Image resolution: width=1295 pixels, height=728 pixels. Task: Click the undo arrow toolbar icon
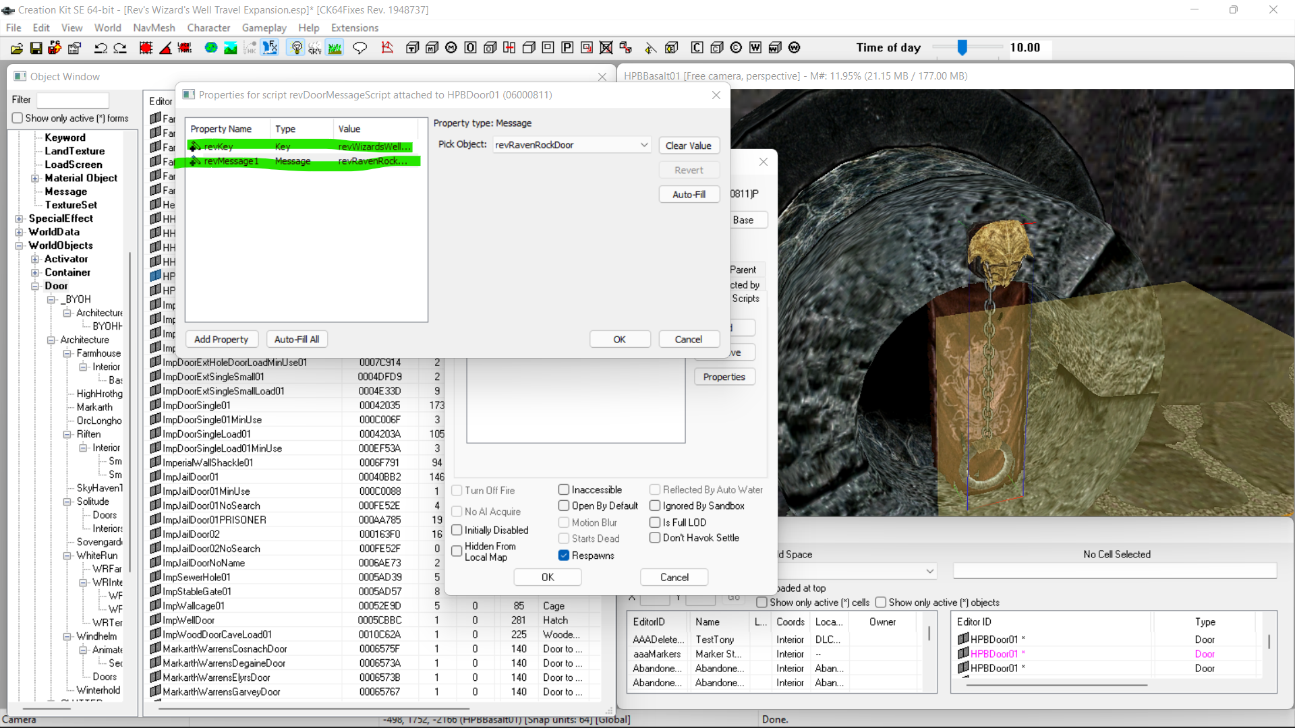pos(100,48)
